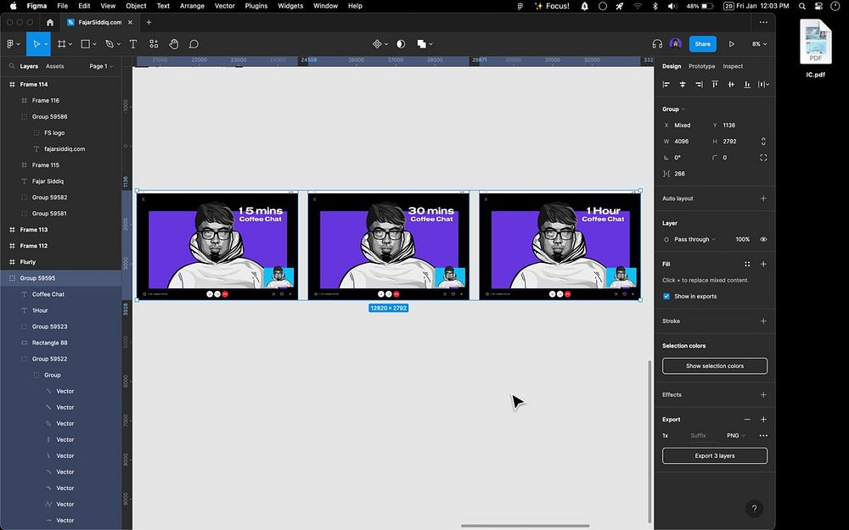Select Group 59595 layer
The width and height of the screenshot is (849, 530).
point(60,278)
